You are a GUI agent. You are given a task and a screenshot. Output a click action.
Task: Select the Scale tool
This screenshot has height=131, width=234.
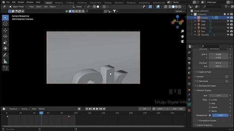5,42
